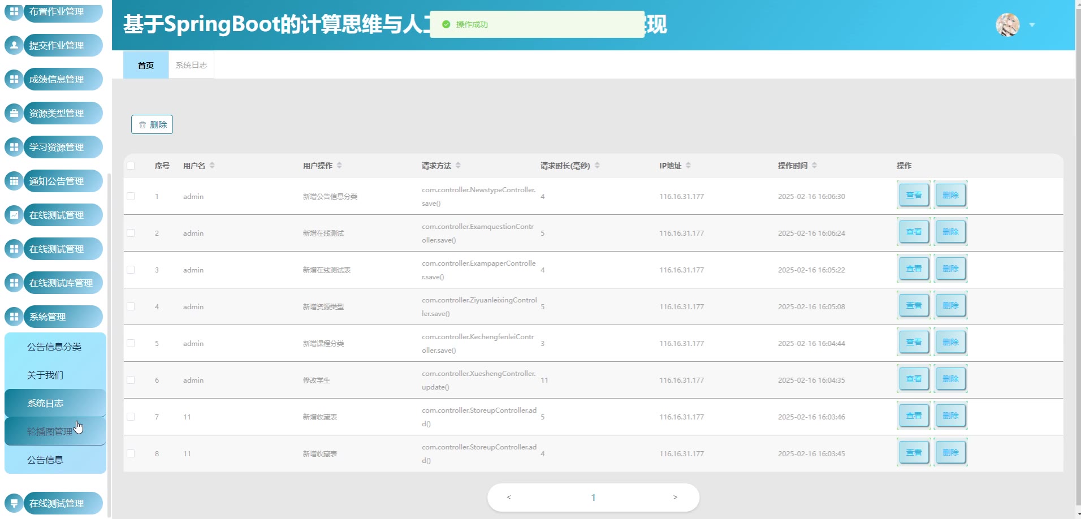
Task: Click the table icon beside 通知公告管理
Action: coord(14,181)
